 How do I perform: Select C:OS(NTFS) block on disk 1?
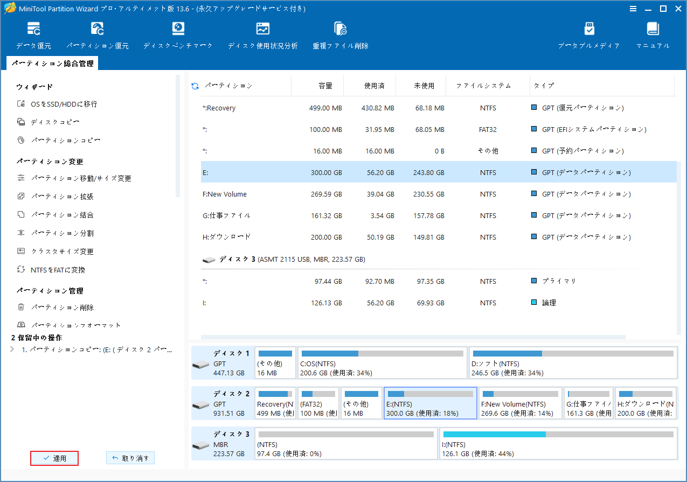[x=383, y=363]
